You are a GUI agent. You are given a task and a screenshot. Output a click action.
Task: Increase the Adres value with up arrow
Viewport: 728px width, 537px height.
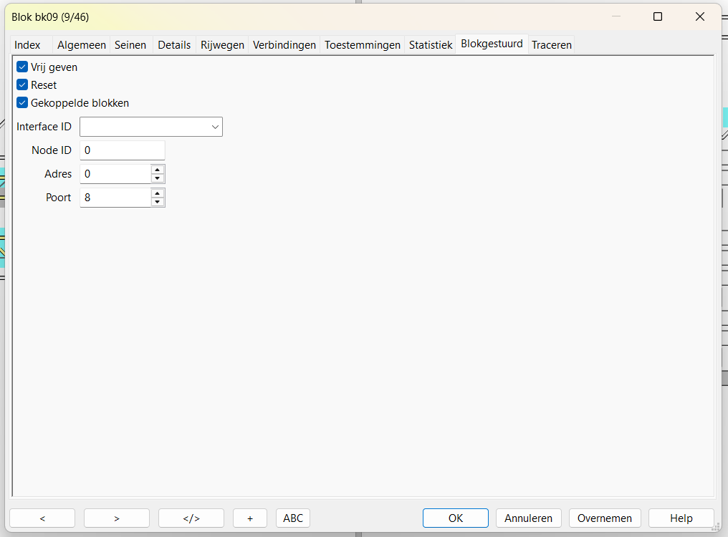pos(158,170)
